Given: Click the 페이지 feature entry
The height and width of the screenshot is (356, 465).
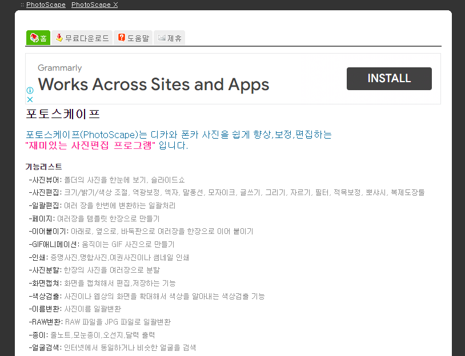Looking at the screenshot, I should 94,219.
